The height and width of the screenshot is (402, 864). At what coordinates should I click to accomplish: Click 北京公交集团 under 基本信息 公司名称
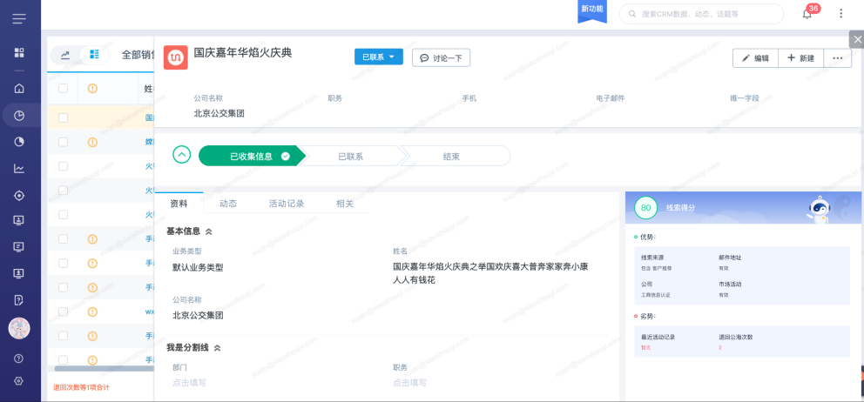[198, 316]
